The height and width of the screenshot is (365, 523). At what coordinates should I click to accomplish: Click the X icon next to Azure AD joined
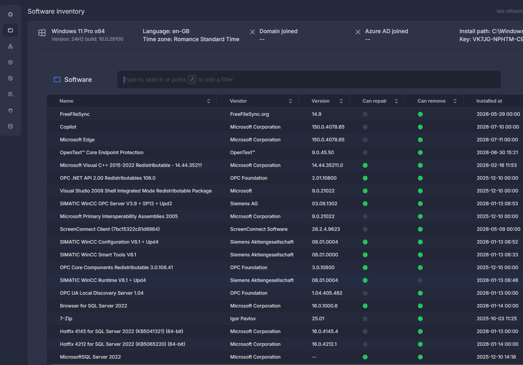click(x=358, y=32)
